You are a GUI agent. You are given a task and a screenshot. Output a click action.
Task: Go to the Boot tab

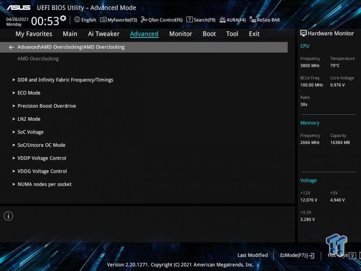[x=209, y=34]
